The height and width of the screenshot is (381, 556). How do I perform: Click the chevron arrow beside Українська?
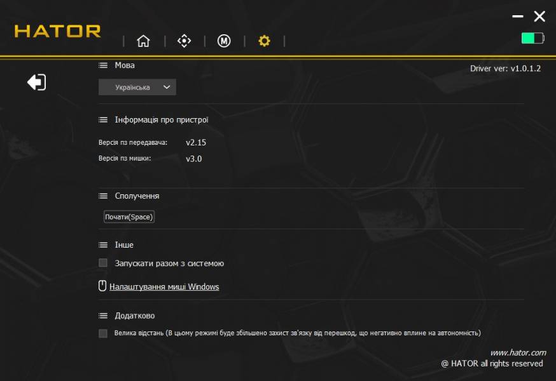(x=167, y=87)
